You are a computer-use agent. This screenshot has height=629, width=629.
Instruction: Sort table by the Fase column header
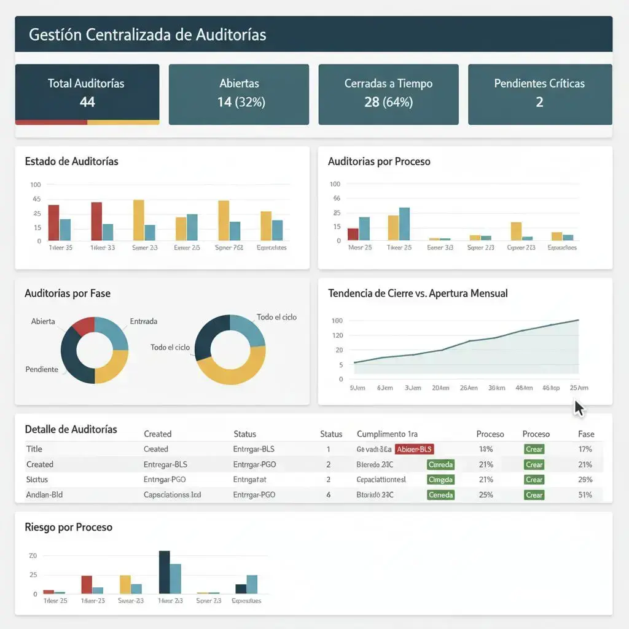point(586,434)
